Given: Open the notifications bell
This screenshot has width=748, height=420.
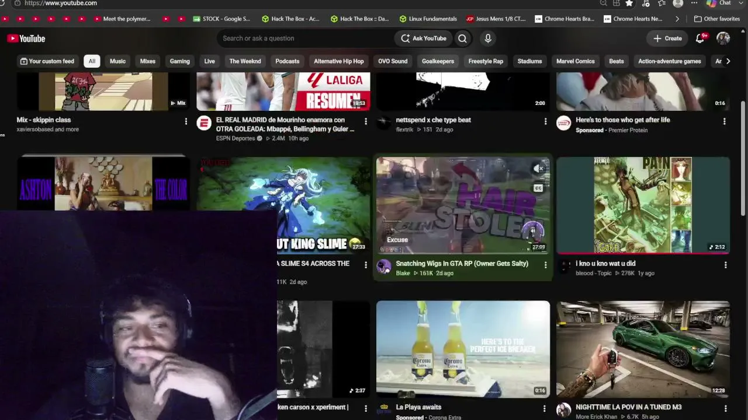Looking at the screenshot, I should tap(700, 38).
